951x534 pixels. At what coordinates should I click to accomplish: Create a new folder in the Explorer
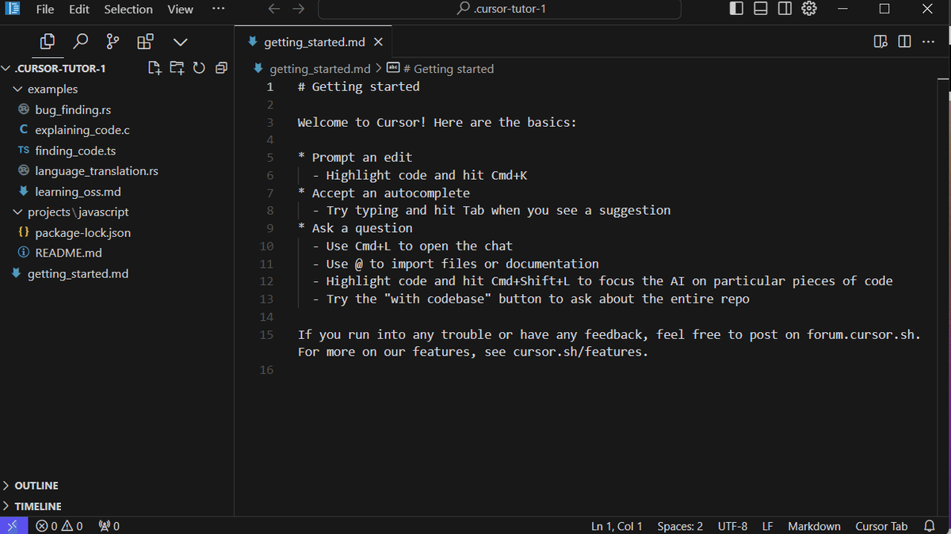[177, 68]
